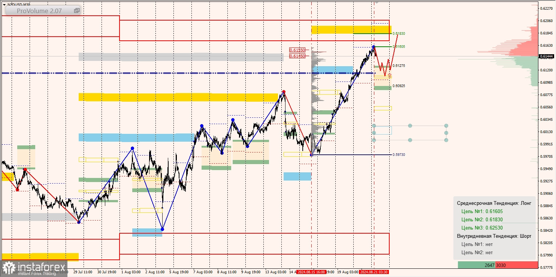Click the Цель №1: 0.61605 line in info panel
The width and height of the screenshot is (556, 277).
[482, 211]
